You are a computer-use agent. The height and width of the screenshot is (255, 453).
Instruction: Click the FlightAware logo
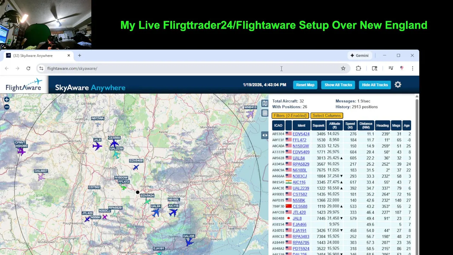click(24, 85)
